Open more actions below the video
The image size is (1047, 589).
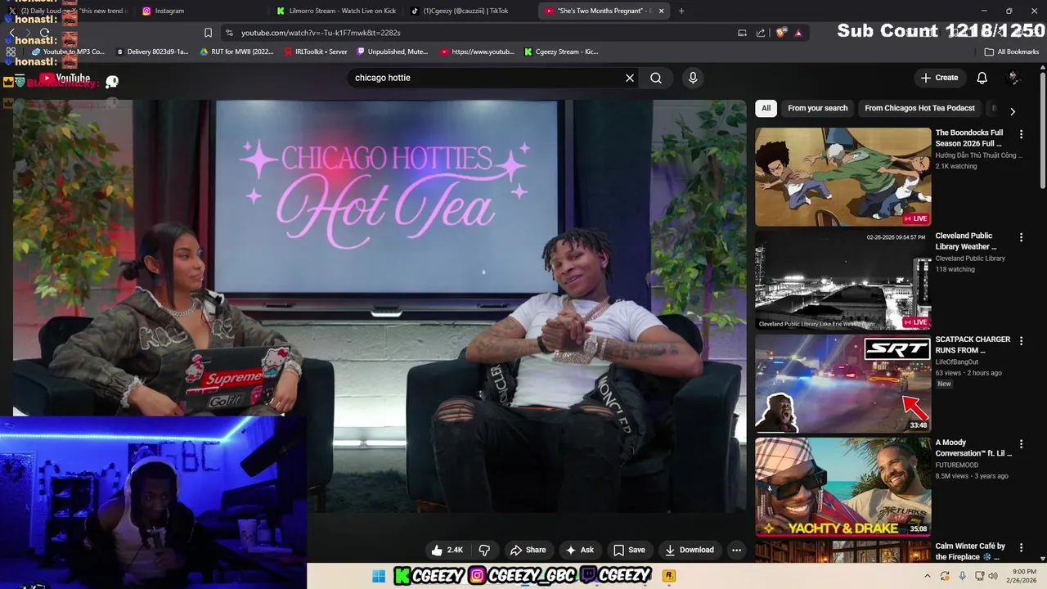pyautogui.click(x=736, y=550)
